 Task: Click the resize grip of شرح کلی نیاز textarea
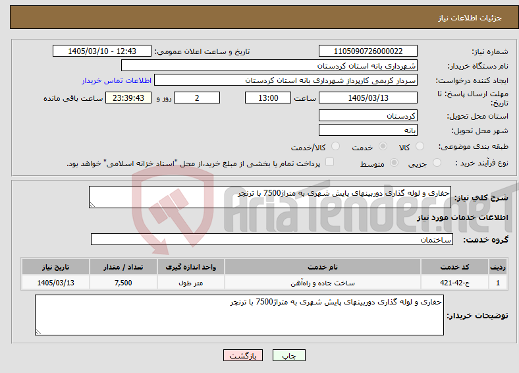[92, 205]
